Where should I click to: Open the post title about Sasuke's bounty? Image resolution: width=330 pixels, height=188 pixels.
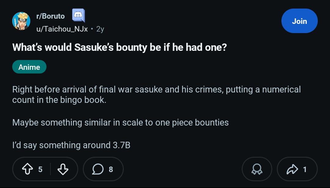119,47
